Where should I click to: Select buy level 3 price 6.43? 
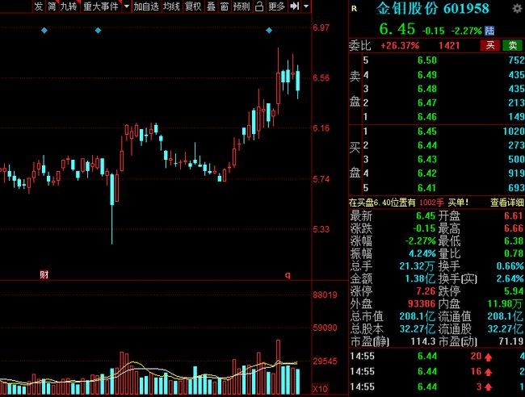[427, 159]
